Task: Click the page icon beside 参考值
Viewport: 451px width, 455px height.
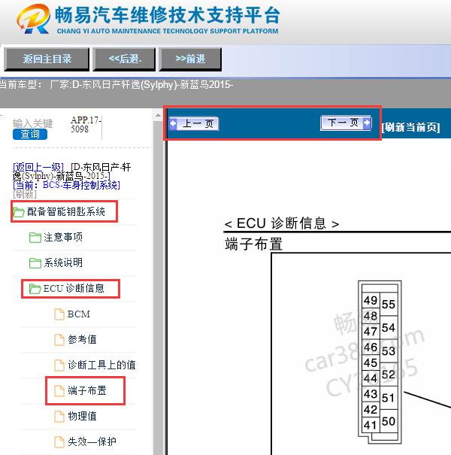Action: [x=59, y=340]
